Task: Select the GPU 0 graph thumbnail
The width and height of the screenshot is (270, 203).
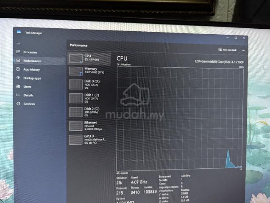Action: pos(76,140)
